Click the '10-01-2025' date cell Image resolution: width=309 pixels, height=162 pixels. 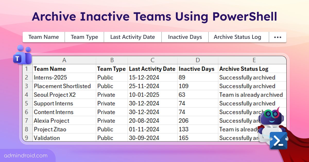pos(152,95)
